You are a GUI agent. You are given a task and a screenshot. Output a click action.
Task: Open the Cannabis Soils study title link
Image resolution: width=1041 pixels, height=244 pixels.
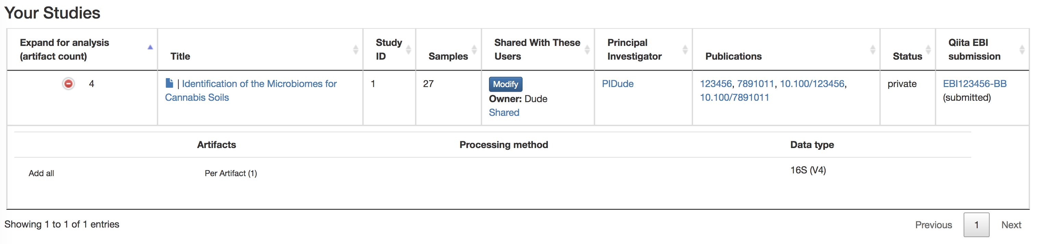point(259,84)
